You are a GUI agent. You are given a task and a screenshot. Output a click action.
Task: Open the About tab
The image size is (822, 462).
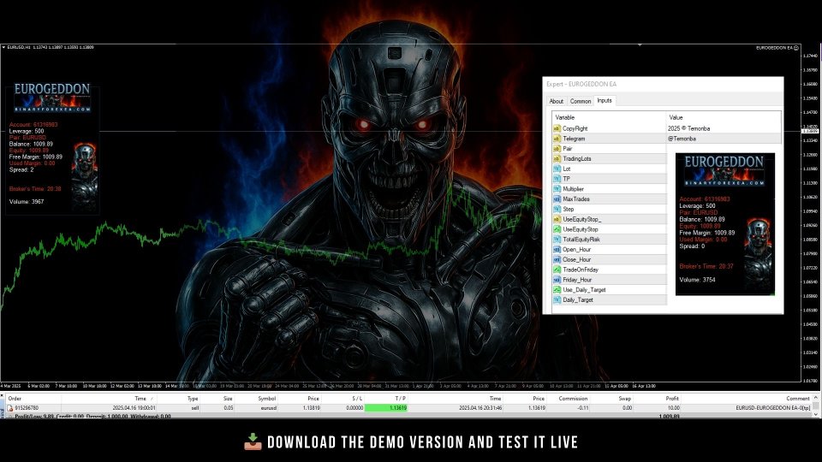[557, 101]
